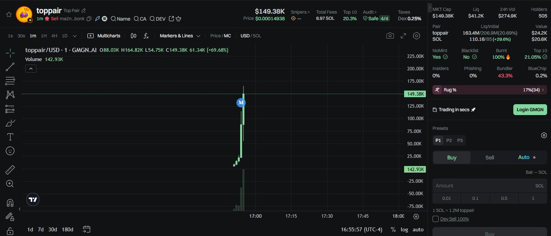The image size is (551, 236).
Task: Set chart range to 30d
Action: coord(53,229)
